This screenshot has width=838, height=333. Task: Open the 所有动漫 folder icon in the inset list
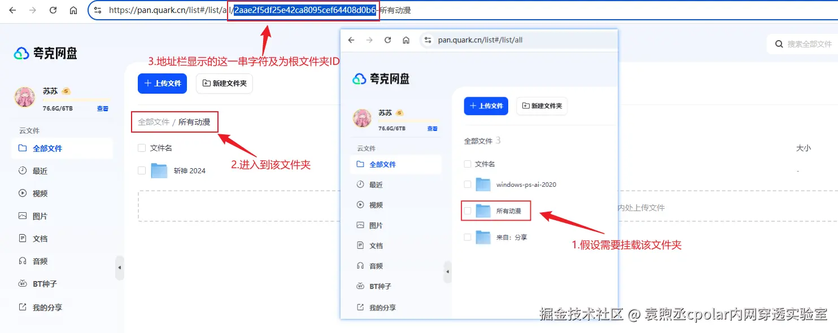[483, 211]
